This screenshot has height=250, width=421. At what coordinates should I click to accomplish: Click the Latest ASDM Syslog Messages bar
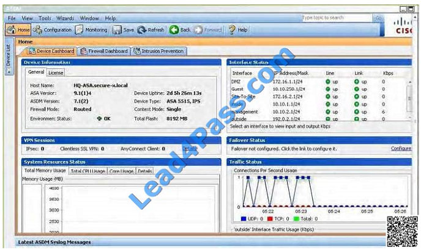200,242
